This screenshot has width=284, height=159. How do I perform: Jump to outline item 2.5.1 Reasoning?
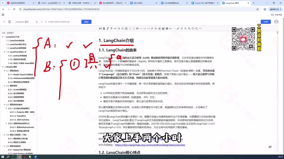[19, 150]
